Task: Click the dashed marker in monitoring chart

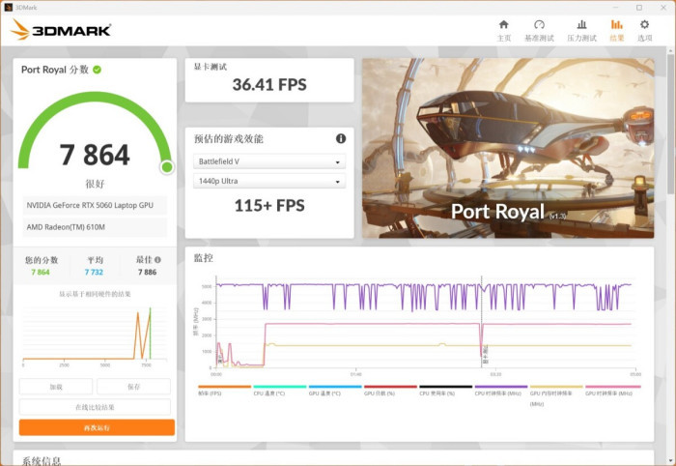Action: 482,321
